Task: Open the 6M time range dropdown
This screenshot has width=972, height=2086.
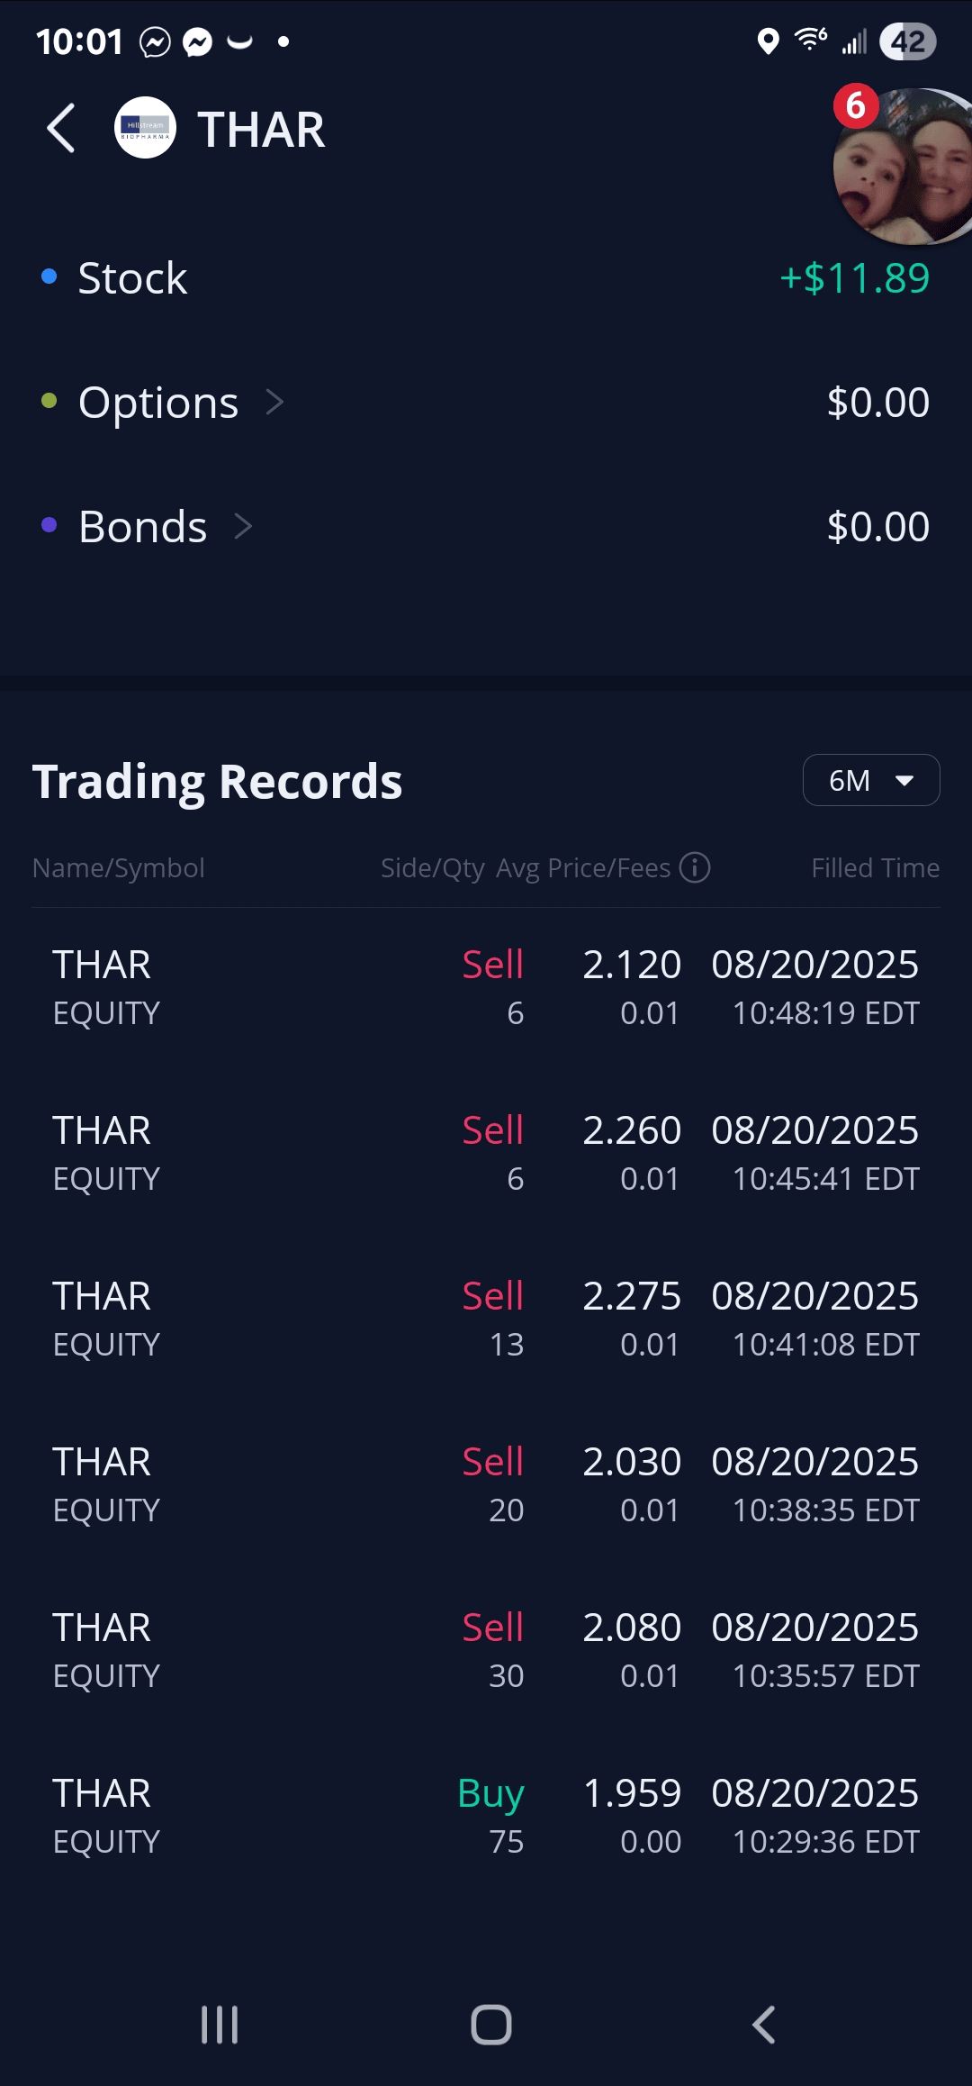Action: tap(870, 780)
